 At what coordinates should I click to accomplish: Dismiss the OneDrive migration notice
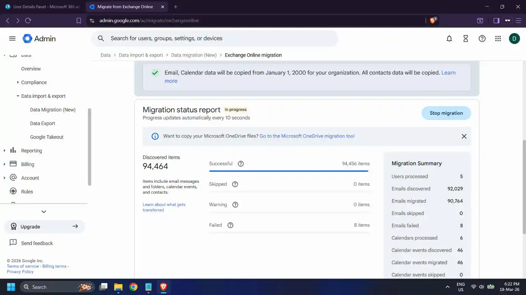[x=464, y=136]
